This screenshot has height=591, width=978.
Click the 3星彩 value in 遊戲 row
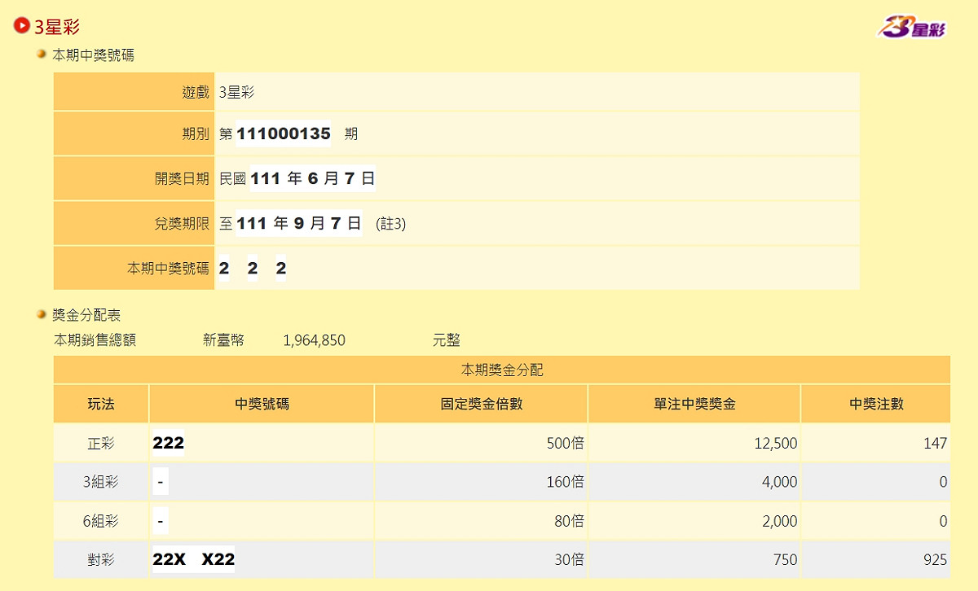click(x=237, y=92)
